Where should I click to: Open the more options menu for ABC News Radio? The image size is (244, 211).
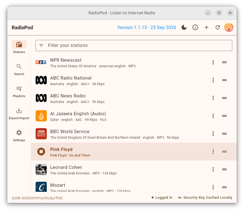[213, 98]
